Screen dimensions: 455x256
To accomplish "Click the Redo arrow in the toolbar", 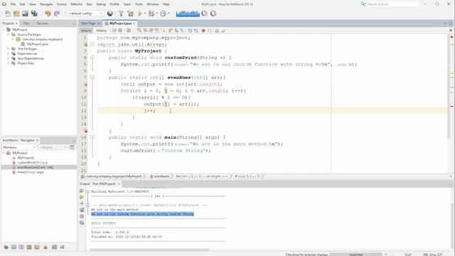I will (x=57, y=14).
